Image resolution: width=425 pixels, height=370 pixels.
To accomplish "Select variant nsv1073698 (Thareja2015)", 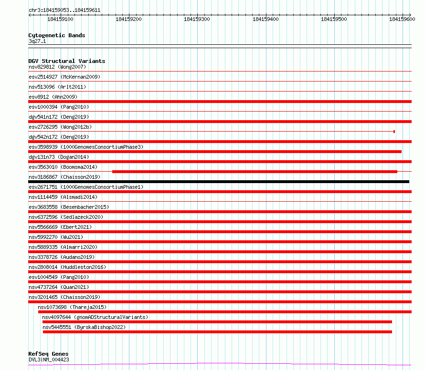I will click(72, 307).
